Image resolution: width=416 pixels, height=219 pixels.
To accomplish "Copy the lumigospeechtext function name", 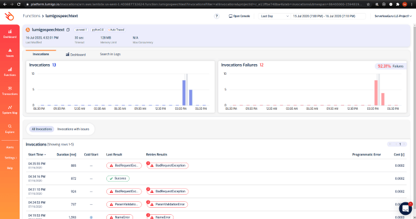I will [x=68, y=30].
